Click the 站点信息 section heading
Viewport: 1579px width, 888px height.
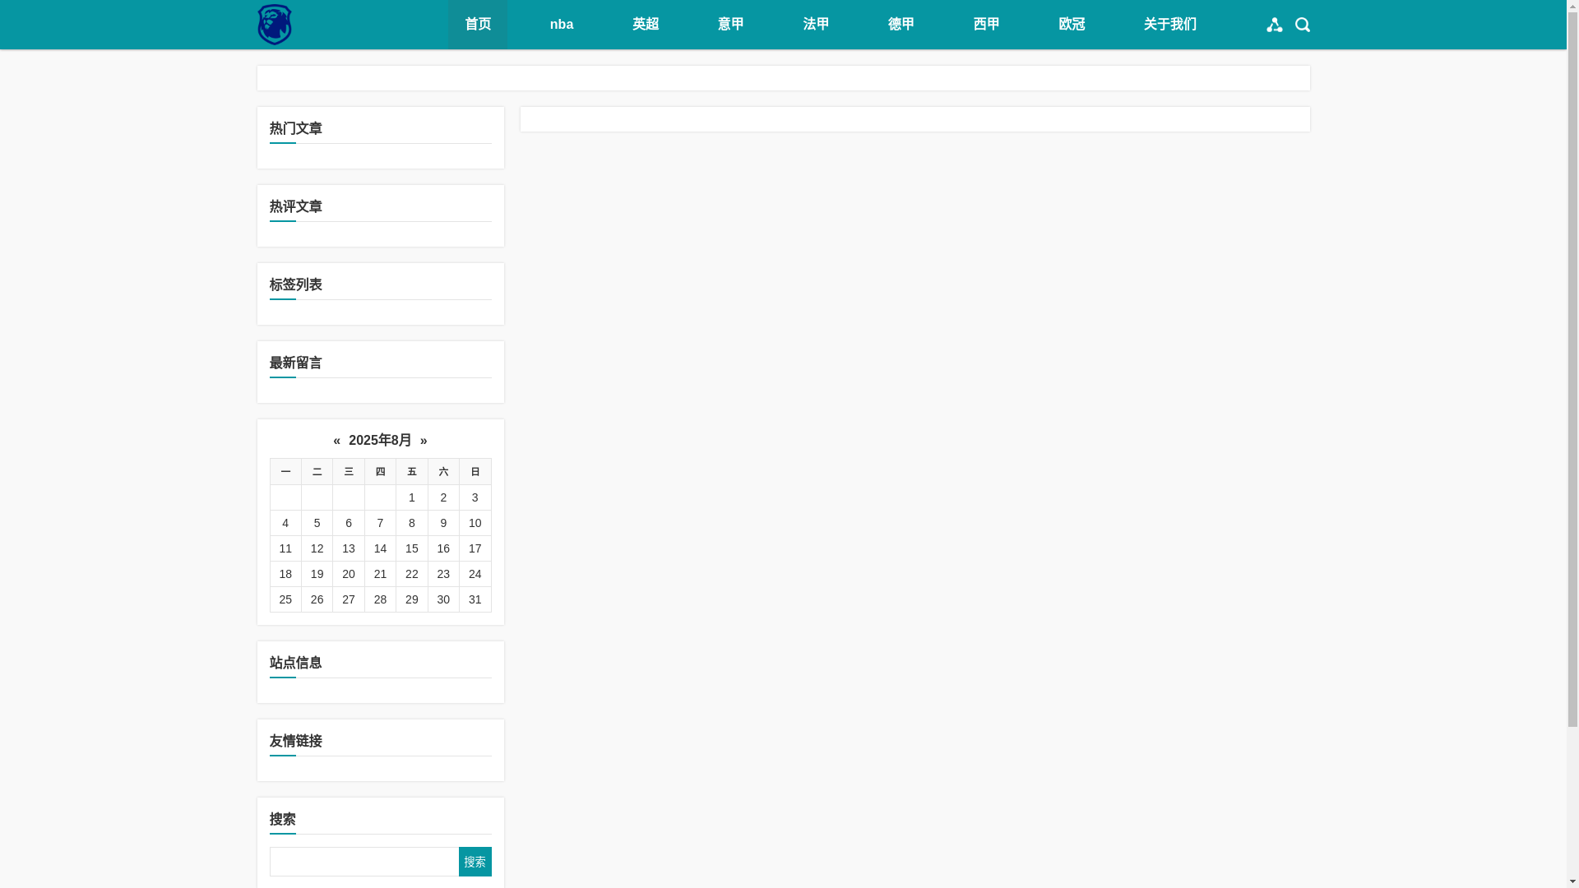[x=296, y=663]
